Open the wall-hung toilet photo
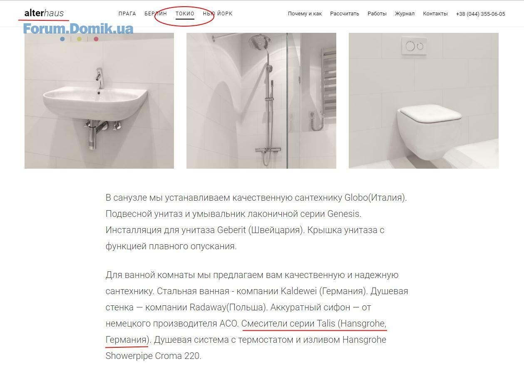Screen dimensions: 524x371 click(x=424, y=101)
